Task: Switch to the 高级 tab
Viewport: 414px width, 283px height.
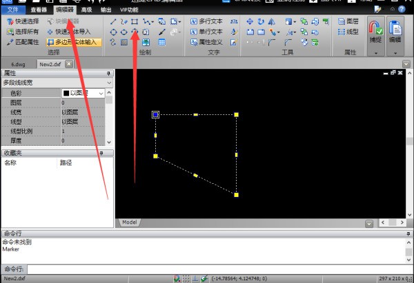Action: (87, 10)
